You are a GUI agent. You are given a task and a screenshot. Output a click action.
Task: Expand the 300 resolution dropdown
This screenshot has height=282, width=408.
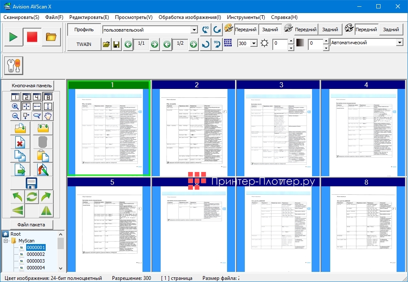coord(254,43)
